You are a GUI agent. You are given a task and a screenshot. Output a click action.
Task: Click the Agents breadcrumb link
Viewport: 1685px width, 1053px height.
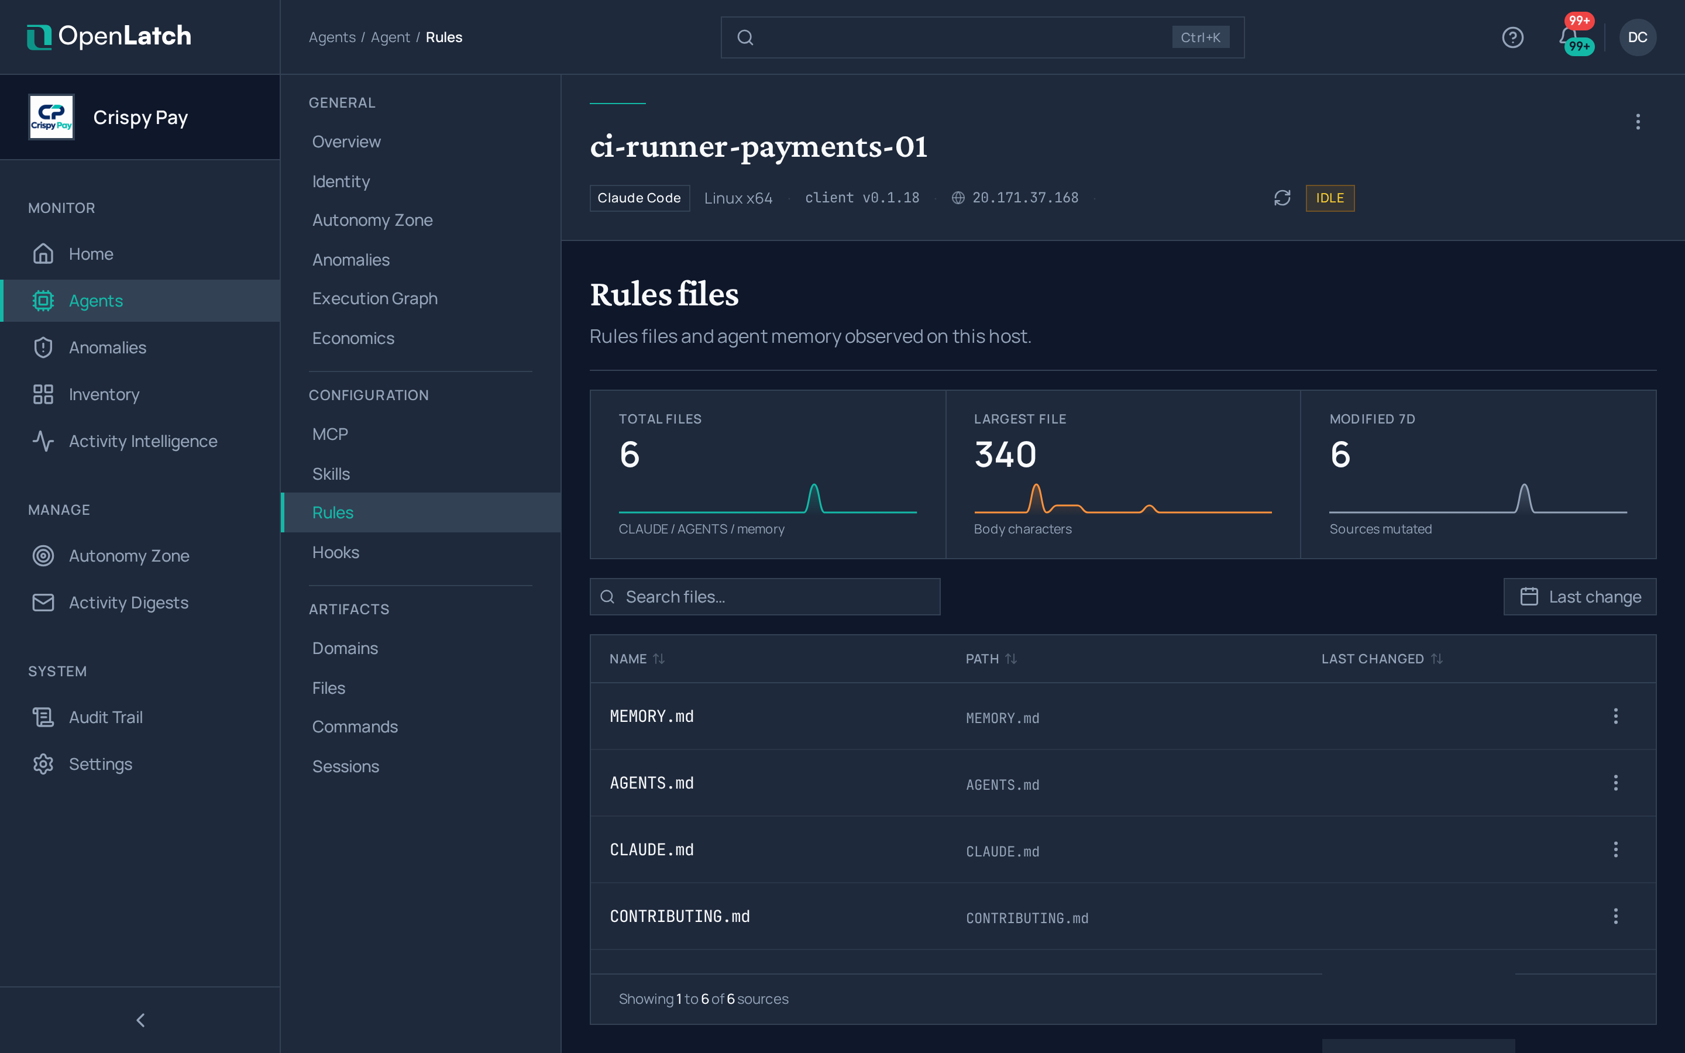pos(332,37)
